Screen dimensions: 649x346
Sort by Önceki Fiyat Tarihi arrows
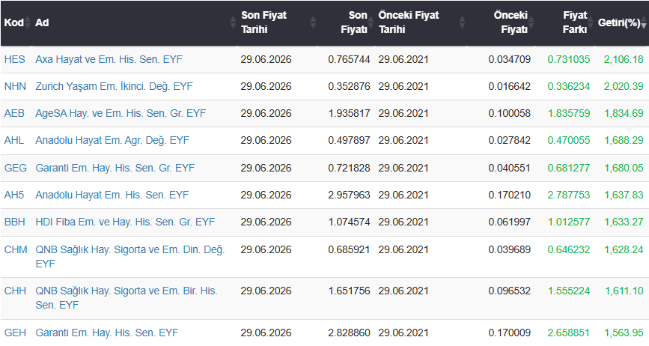462,22
